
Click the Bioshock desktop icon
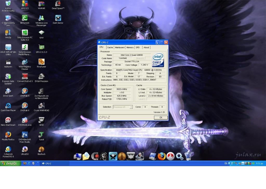[41, 151]
